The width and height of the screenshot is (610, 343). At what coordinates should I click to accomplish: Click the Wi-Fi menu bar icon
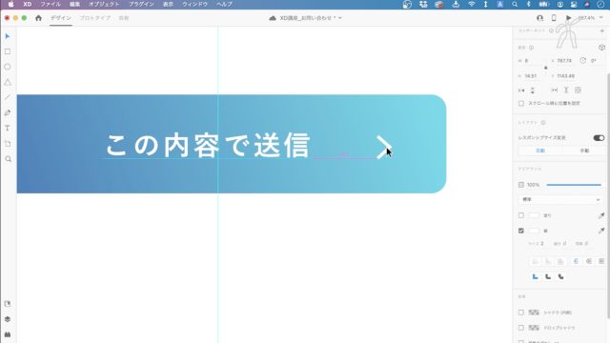pyautogui.click(x=471, y=4)
